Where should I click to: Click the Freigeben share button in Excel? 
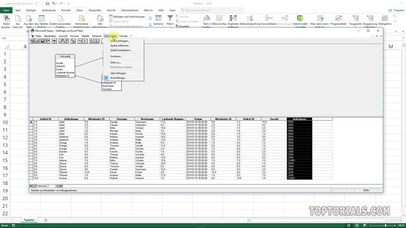396,10
